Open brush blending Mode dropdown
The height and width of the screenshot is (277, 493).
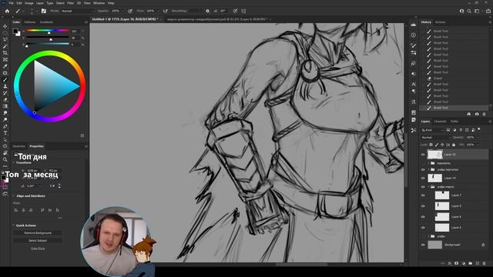point(77,11)
